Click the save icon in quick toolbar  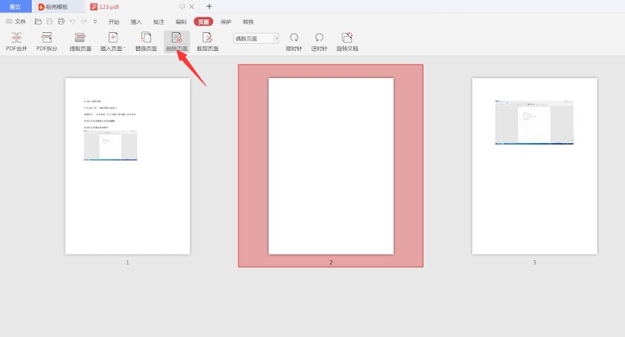tap(50, 21)
